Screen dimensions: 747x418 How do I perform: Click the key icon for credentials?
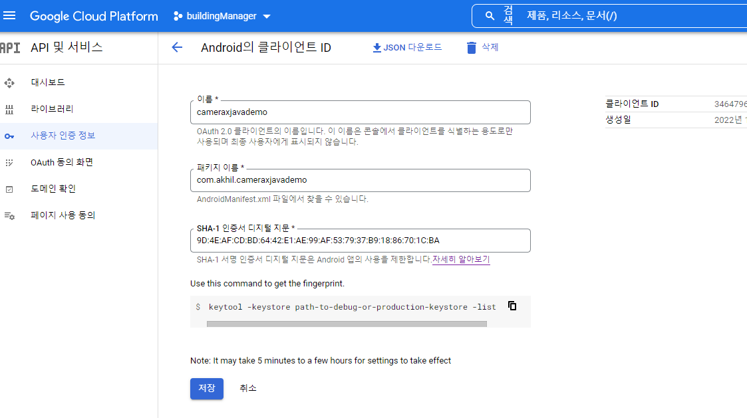click(9, 136)
